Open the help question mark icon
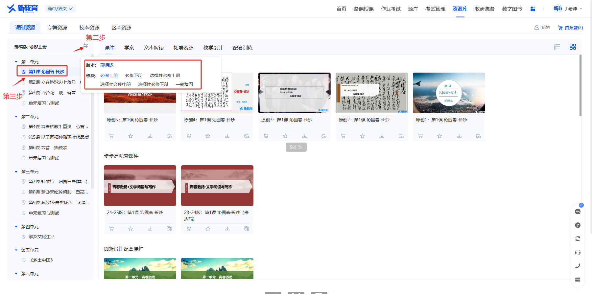This screenshot has width=592, height=294. pos(578,225)
